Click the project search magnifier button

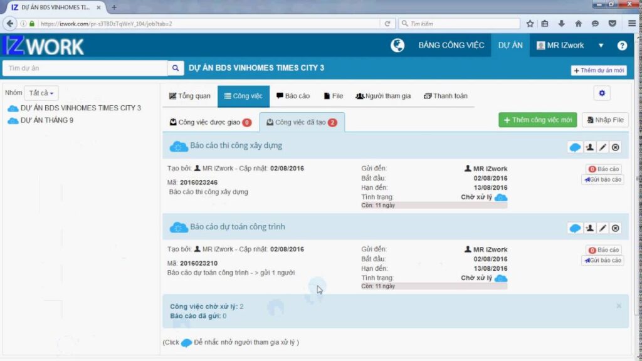pyautogui.click(x=176, y=68)
